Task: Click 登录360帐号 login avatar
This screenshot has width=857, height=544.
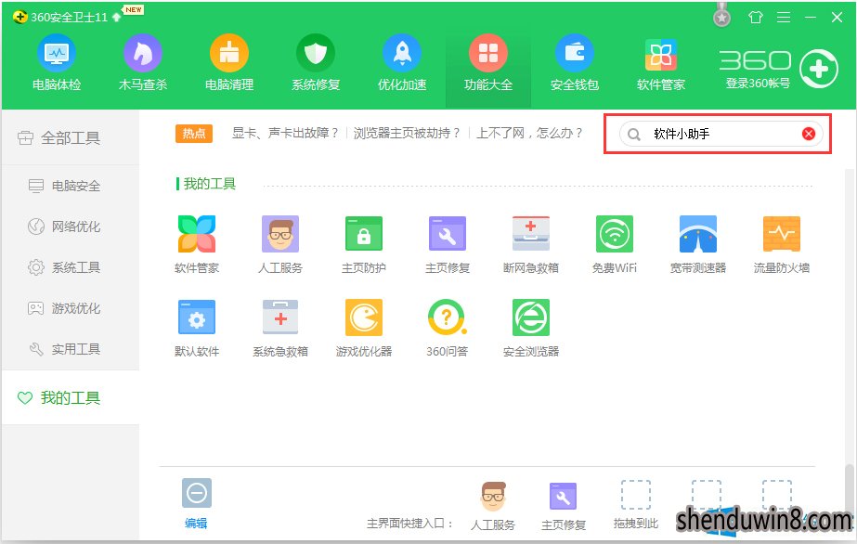Action: coord(818,69)
